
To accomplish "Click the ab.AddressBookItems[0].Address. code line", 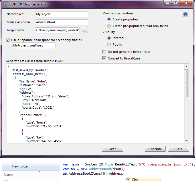I will 94,174.
